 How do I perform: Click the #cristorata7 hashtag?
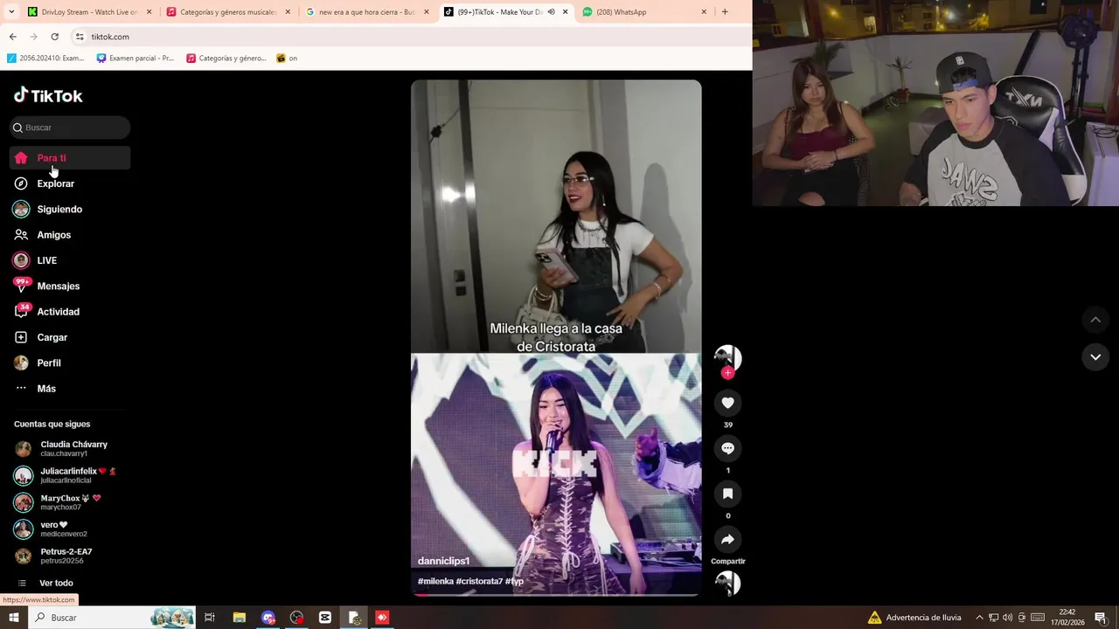coord(479,581)
